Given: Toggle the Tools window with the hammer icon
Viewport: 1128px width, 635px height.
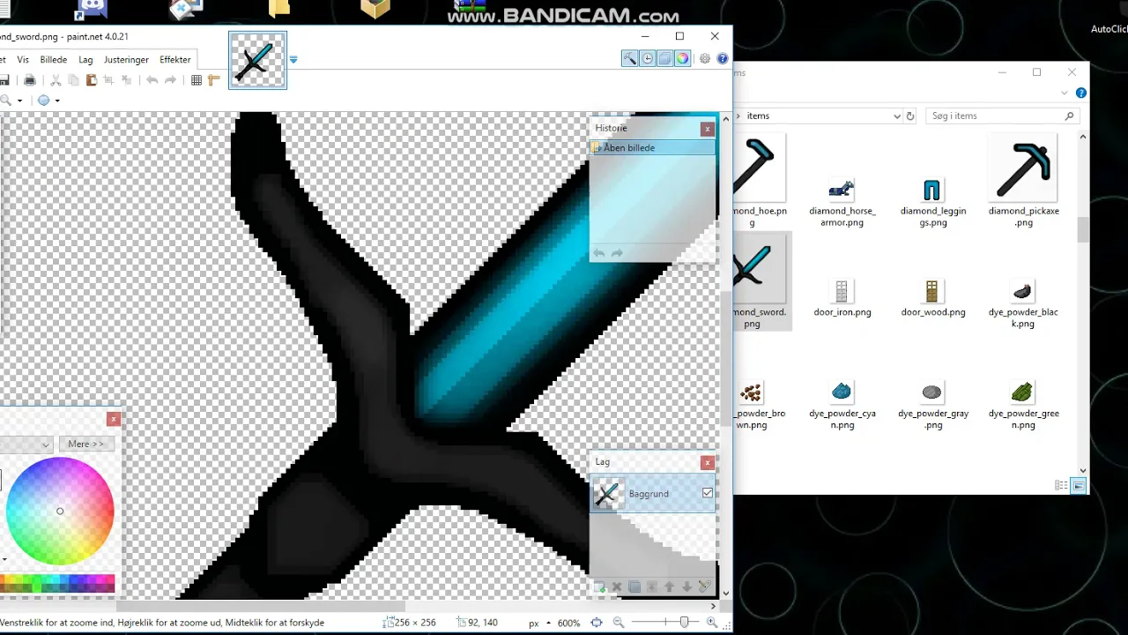Looking at the screenshot, I should point(629,58).
